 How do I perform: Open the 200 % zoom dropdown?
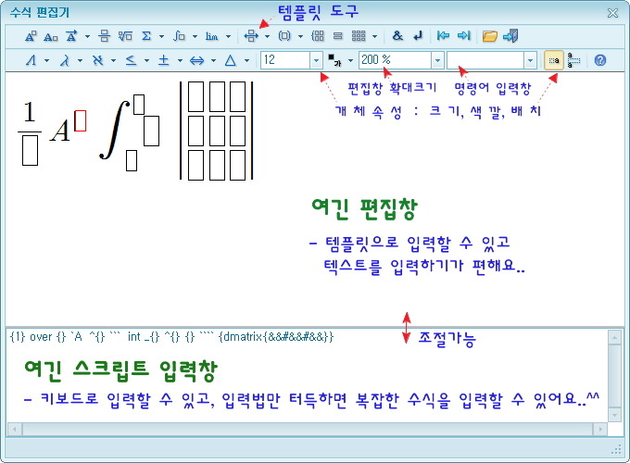click(437, 60)
